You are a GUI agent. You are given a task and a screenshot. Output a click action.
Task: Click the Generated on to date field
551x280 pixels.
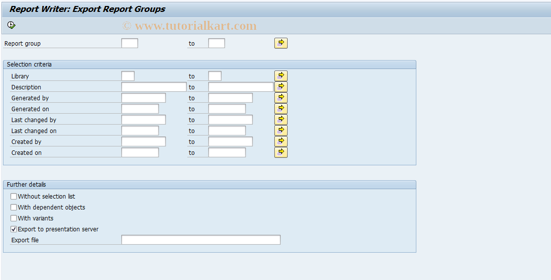[227, 109]
